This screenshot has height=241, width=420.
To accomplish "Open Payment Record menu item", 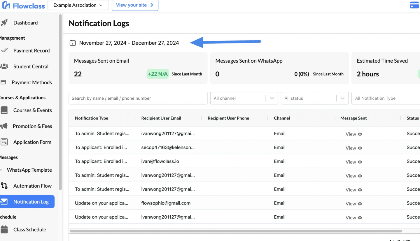I will point(32,50).
